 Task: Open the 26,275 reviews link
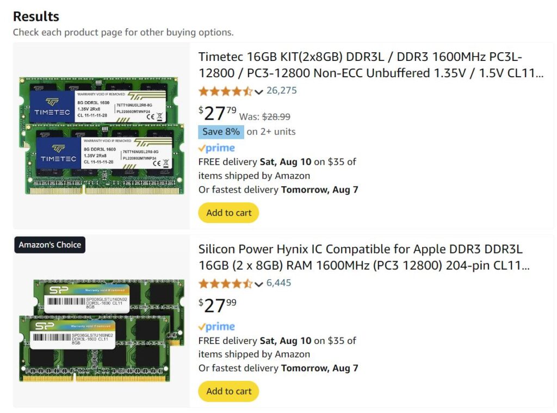coord(282,91)
